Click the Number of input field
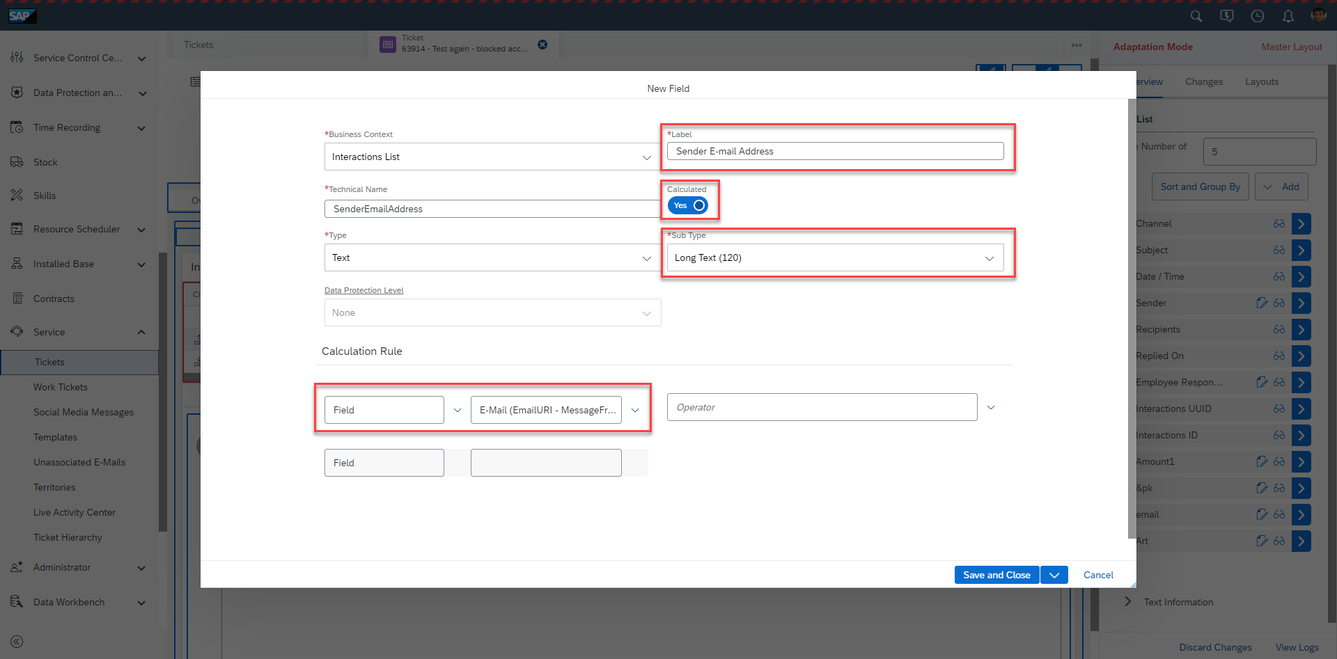The height and width of the screenshot is (659, 1337). point(1260,152)
